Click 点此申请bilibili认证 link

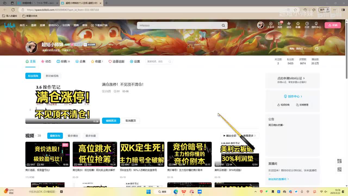[x=291, y=78]
